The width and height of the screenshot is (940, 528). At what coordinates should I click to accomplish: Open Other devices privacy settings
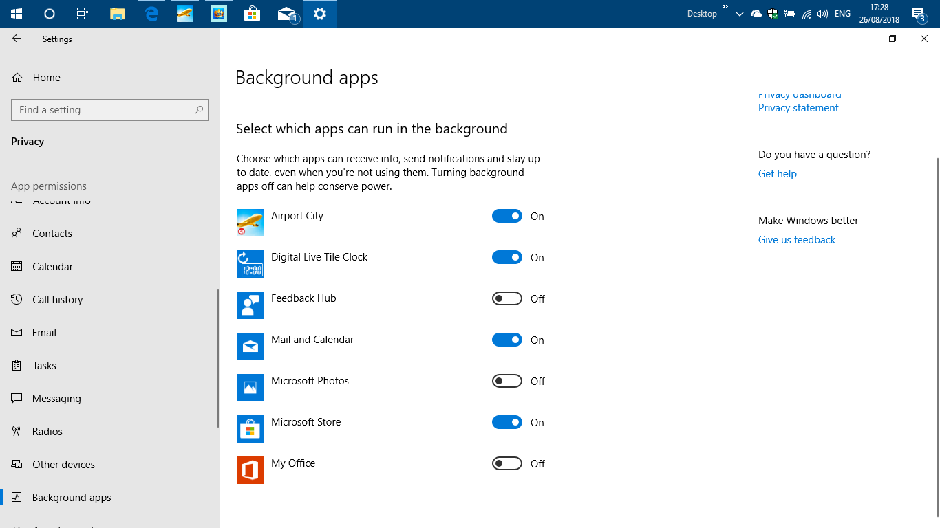(x=110, y=465)
